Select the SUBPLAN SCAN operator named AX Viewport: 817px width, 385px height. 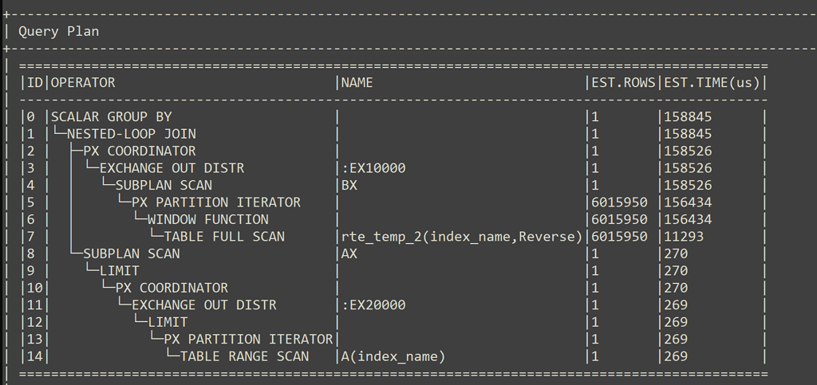132,253
